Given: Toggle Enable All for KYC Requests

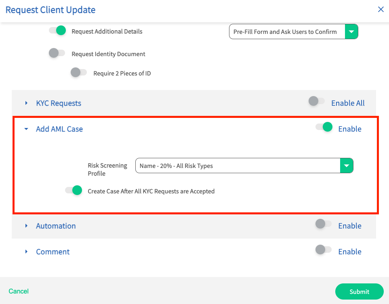Looking at the screenshot, I should click(x=317, y=101).
